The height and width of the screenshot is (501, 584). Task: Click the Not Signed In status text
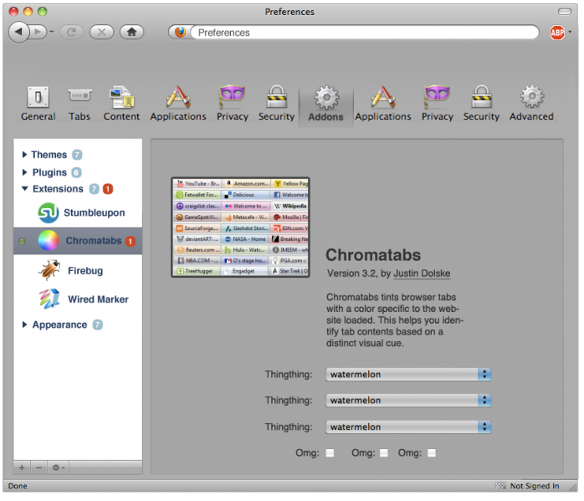535,486
